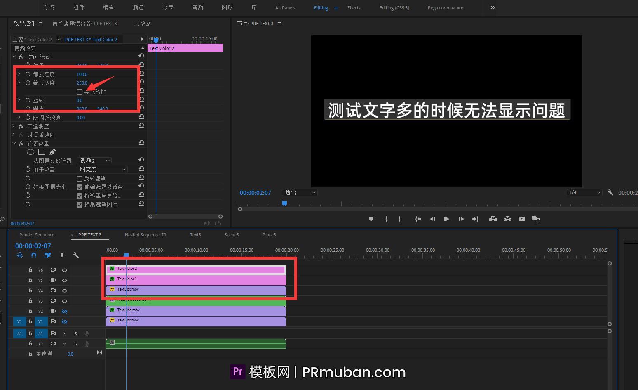638x390 pixels.
Task: Add a marker in the program monitor
Action: (371, 219)
